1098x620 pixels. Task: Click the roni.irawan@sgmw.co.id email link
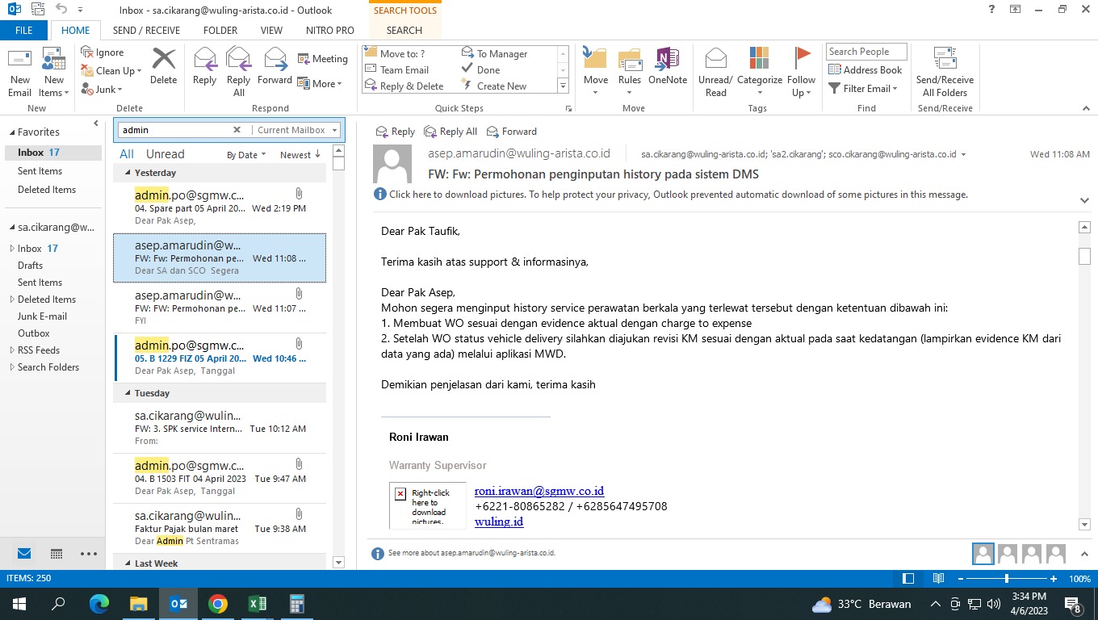(x=539, y=491)
